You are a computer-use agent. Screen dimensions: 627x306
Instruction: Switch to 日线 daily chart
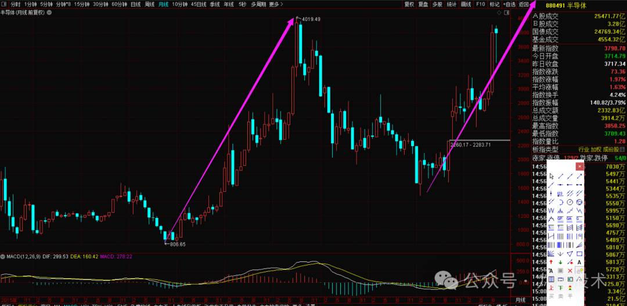135,4
